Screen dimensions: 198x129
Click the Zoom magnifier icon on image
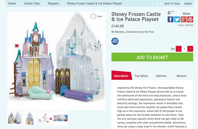(x=93, y=16)
